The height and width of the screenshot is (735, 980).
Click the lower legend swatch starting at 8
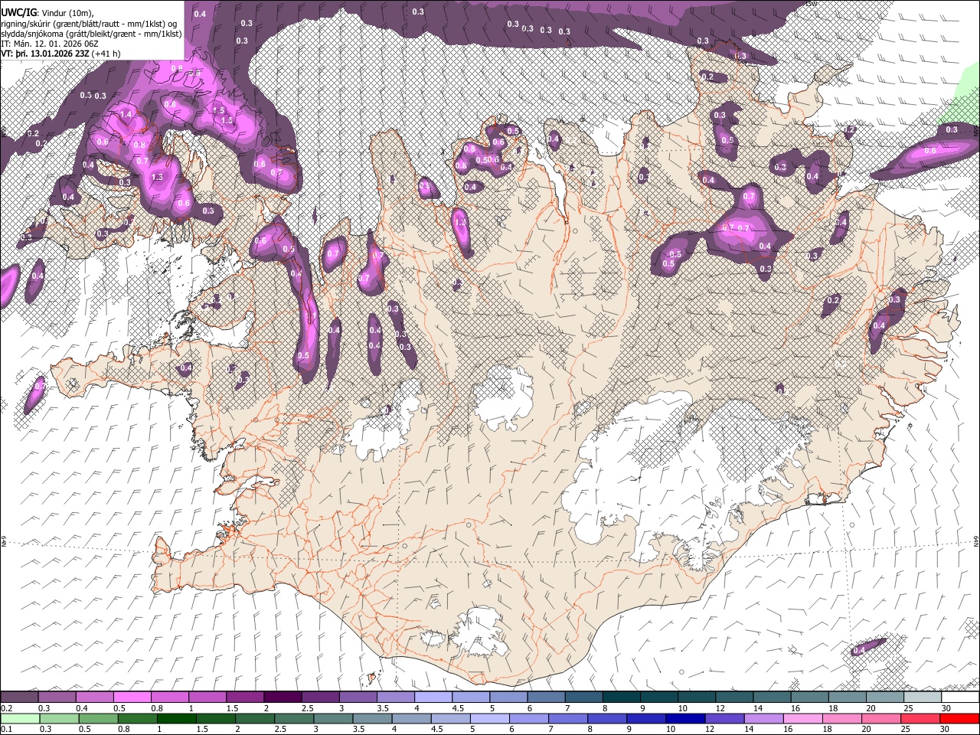click(x=607, y=719)
